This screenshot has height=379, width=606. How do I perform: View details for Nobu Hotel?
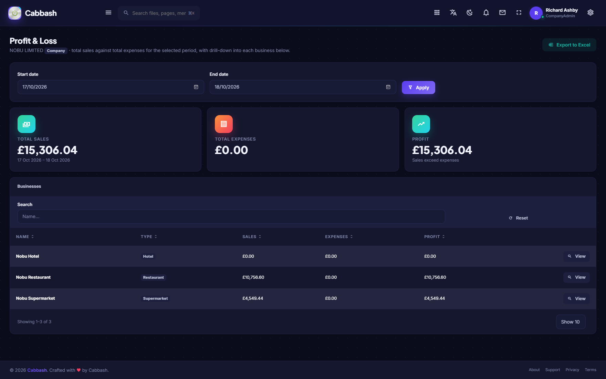point(576,256)
